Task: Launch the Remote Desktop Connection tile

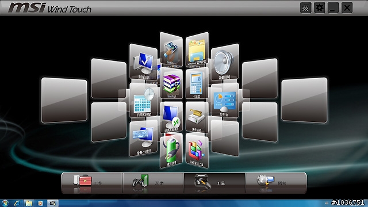Action: point(171,117)
